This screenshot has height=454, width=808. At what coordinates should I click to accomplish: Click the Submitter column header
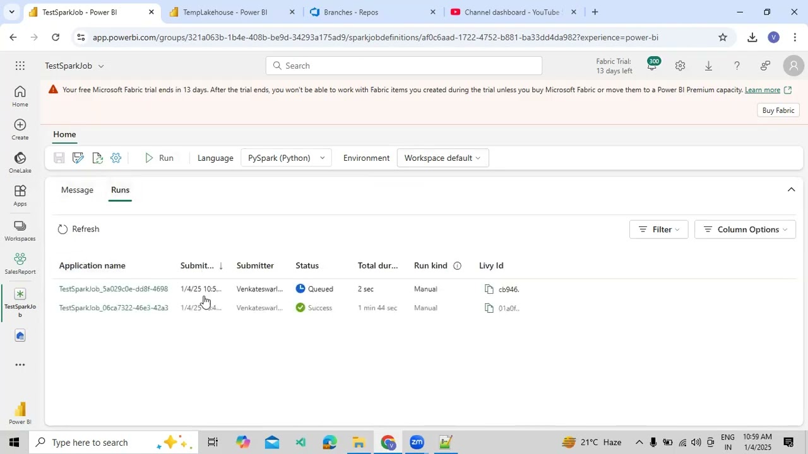coord(255,266)
